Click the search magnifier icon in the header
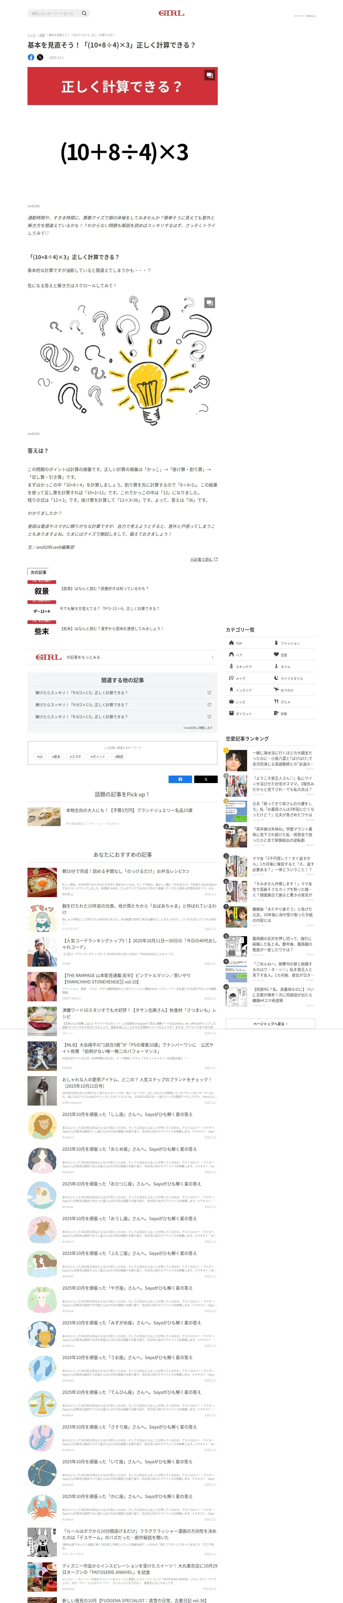The image size is (343, 1603). 84,13
